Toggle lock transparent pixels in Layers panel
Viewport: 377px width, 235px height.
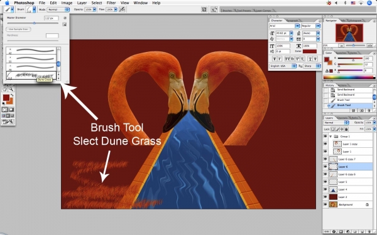point(333,129)
